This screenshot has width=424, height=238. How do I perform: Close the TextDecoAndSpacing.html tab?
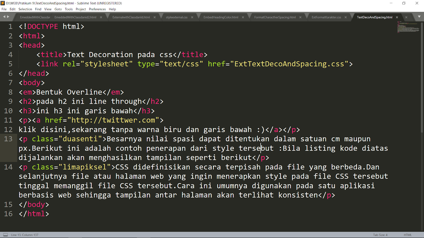pos(397,17)
